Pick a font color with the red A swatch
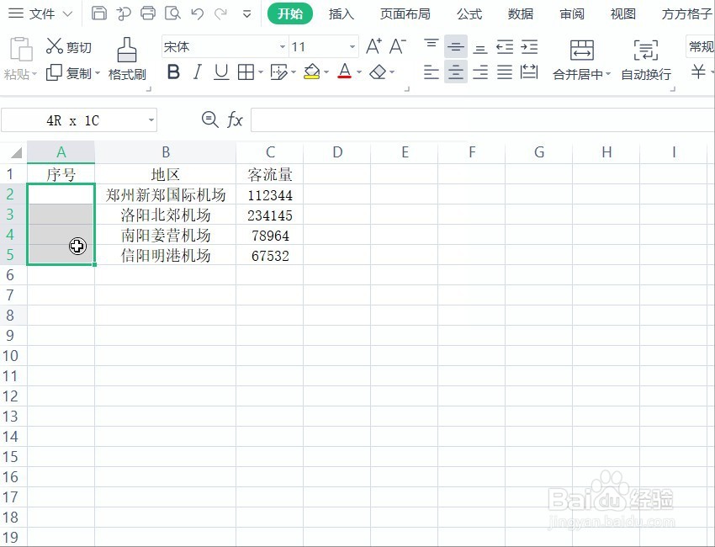 click(345, 73)
